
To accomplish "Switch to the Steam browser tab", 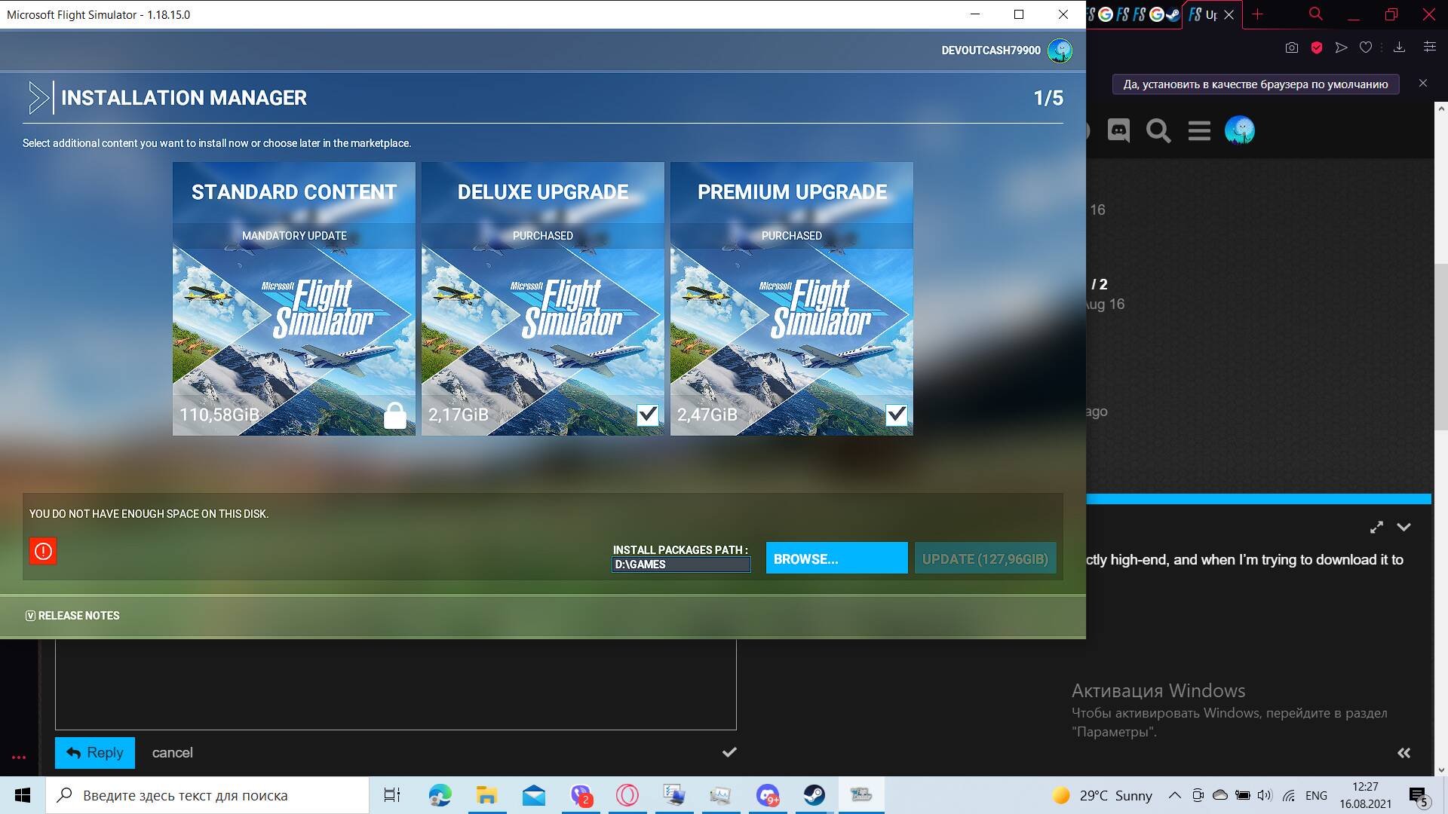I will [x=1173, y=14].
